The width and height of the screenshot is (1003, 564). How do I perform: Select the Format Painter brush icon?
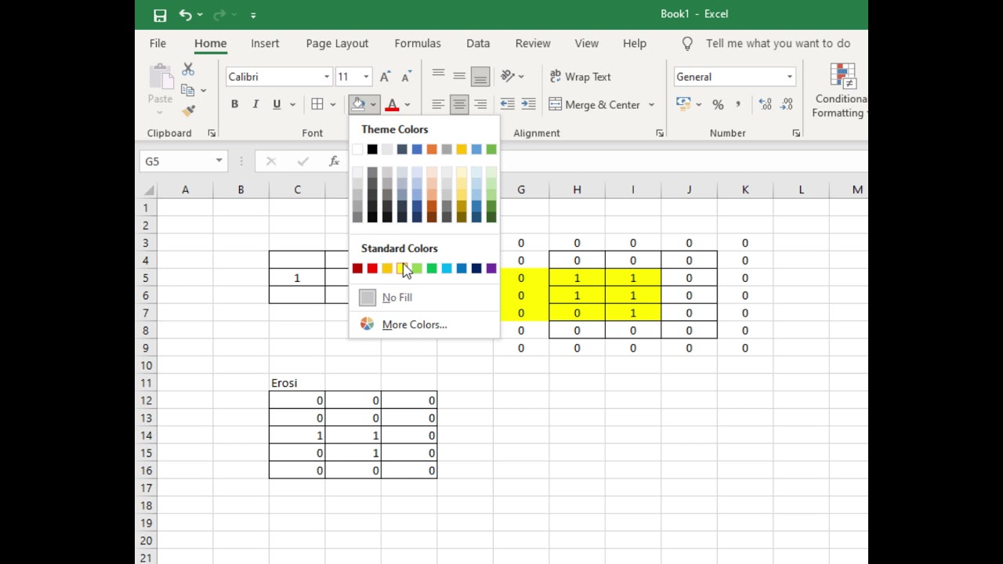(x=188, y=111)
